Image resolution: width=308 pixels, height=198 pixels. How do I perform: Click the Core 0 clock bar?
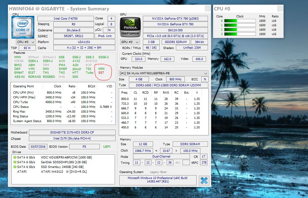pyautogui.click(x=240, y=21)
